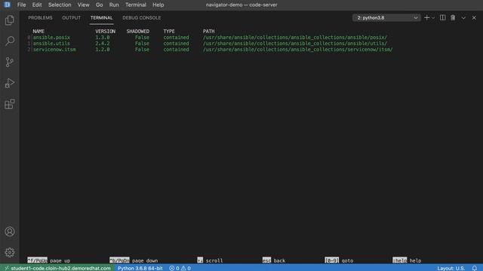483x271 pixels.
Task: Select Python 3.6.8 64-bit interpreter status item
Action: tap(140, 268)
